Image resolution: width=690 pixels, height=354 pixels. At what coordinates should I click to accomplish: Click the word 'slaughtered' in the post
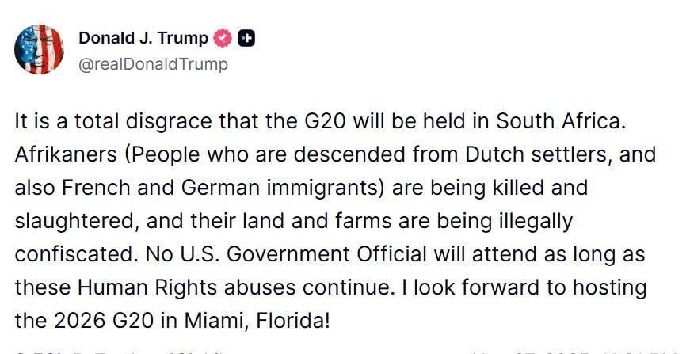tap(74, 221)
